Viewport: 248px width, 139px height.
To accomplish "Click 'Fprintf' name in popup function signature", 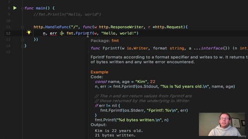I will point(111,48).
